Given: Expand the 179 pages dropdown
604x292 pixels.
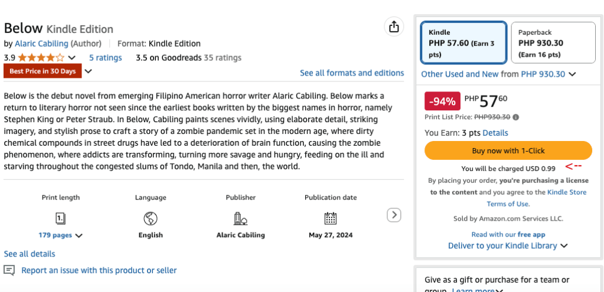Looking at the screenshot, I should click(x=79, y=235).
